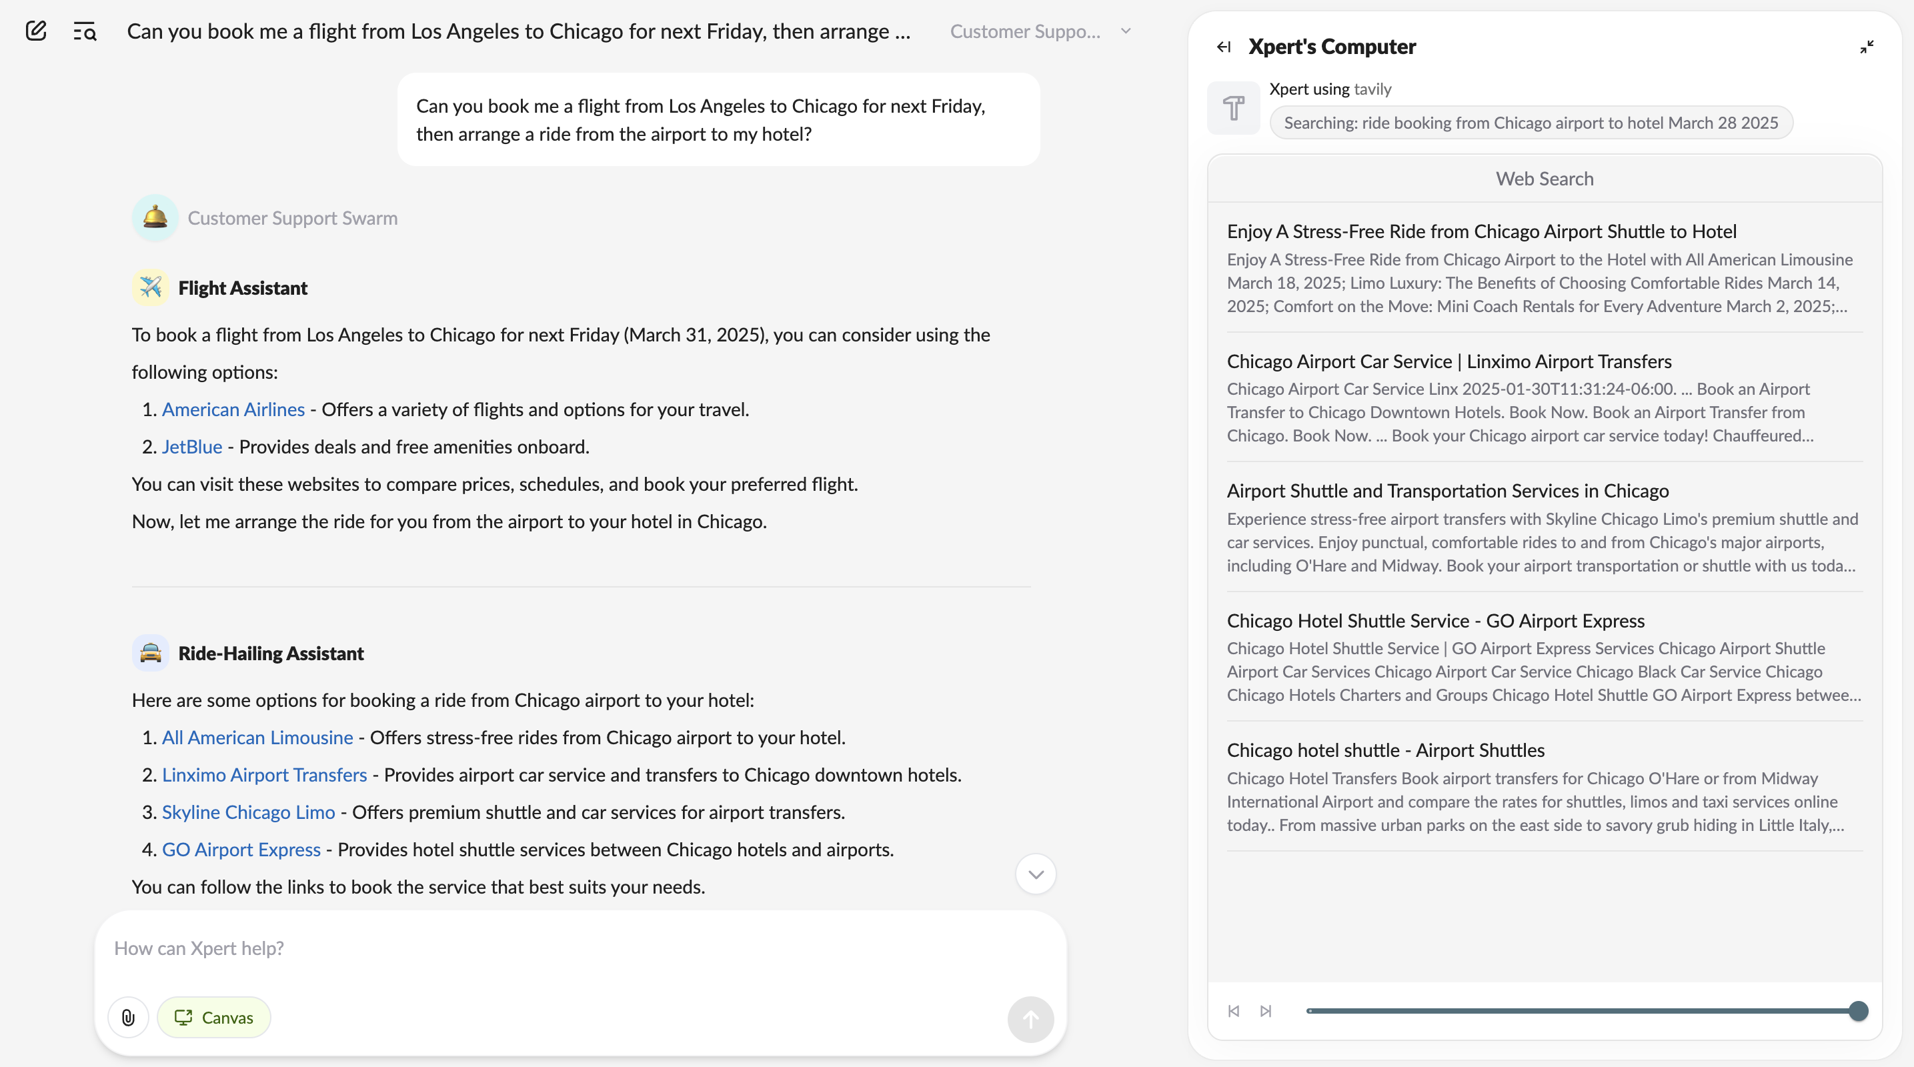The image size is (1914, 1067).
Task: Click the Skyline Chicago Limo link
Action: pyautogui.click(x=248, y=812)
